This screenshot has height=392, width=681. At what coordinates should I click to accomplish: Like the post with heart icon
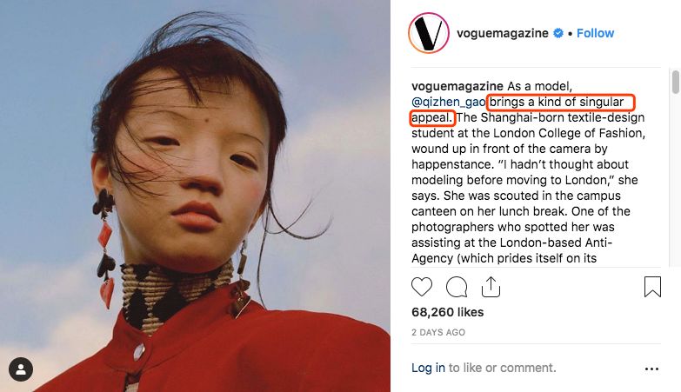(x=422, y=287)
